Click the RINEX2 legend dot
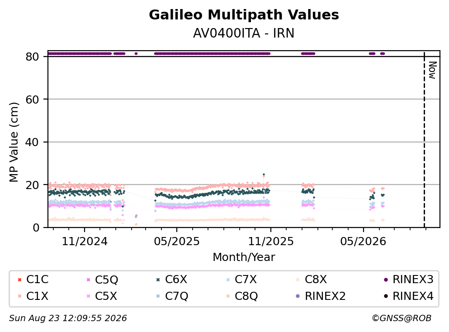Viewport: 449px width, 332px height. pos(298,296)
